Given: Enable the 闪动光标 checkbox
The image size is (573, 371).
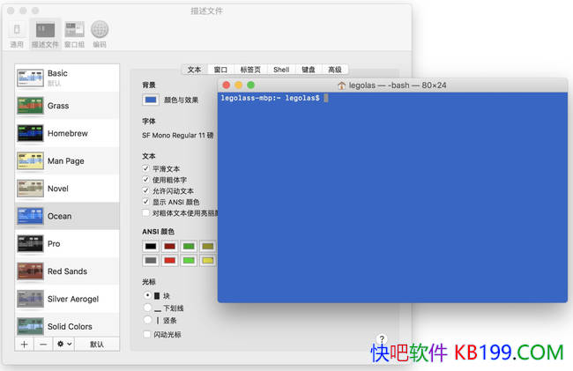Looking at the screenshot, I should 146,335.
